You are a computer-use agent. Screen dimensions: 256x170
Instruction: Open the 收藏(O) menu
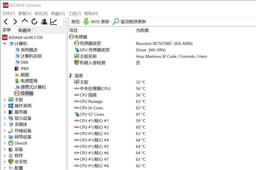point(58,14)
